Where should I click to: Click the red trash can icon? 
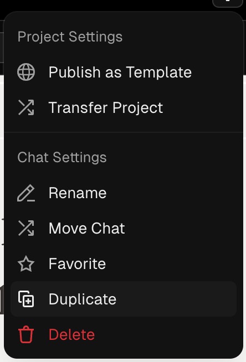click(26, 334)
